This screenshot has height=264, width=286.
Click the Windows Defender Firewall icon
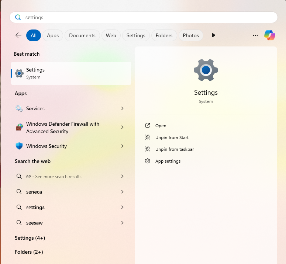(x=19, y=128)
